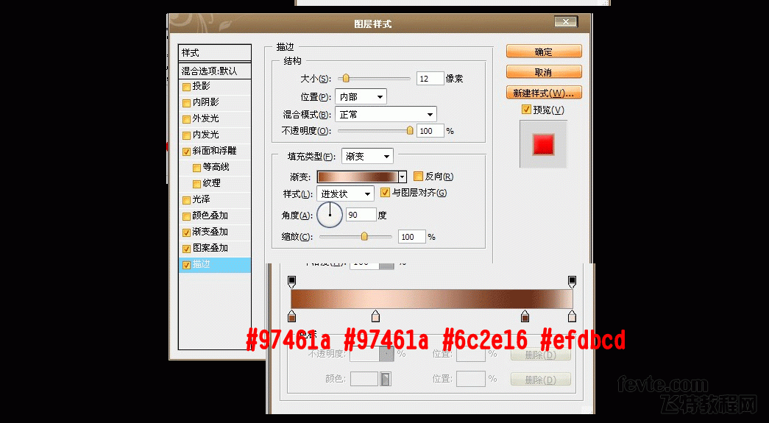
Task: Click the 确定 OK button
Action: (544, 51)
